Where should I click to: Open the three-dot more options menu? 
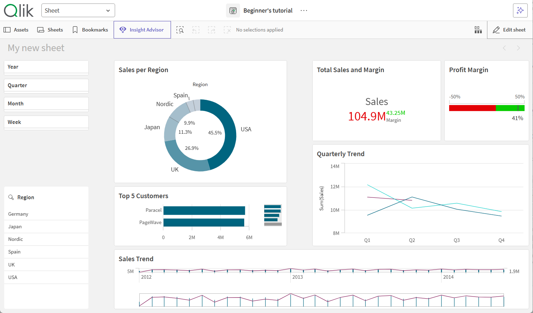304,11
